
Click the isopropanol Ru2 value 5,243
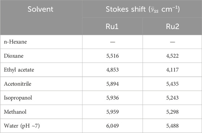click(172, 98)
